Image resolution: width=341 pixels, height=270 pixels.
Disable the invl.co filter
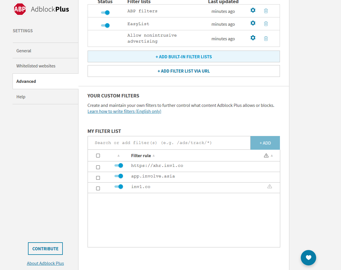coord(119,187)
